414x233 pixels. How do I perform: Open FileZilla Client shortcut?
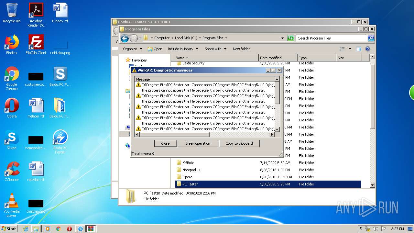tap(36, 45)
